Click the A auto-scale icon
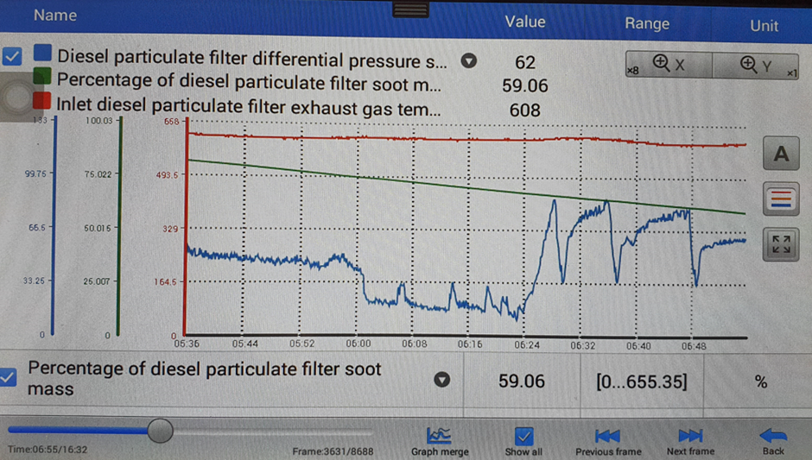 [781, 154]
